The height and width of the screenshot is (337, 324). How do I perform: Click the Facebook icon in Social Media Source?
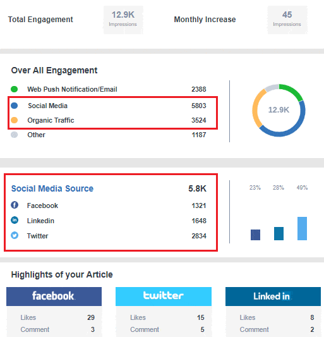tap(15, 205)
